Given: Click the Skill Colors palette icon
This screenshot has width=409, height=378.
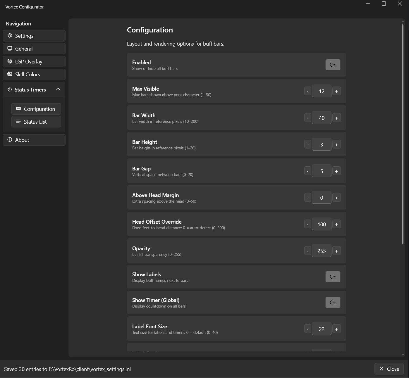Looking at the screenshot, I should click(x=10, y=74).
